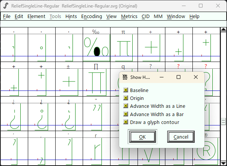Uncheck the Origin option
This screenshot has width=227, height=166.
coord(126,98)
